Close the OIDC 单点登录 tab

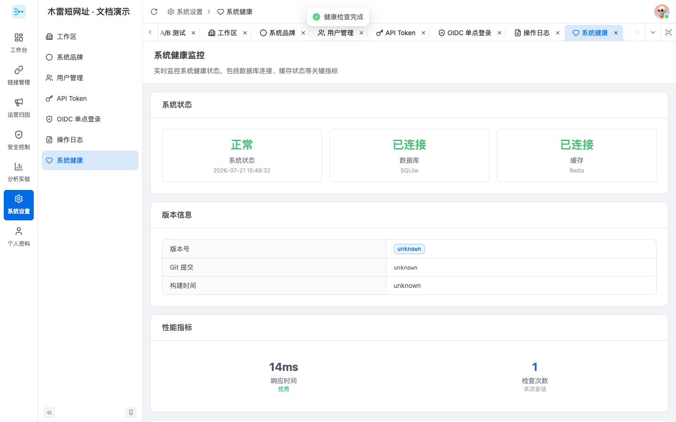click(x=499, y=33)
